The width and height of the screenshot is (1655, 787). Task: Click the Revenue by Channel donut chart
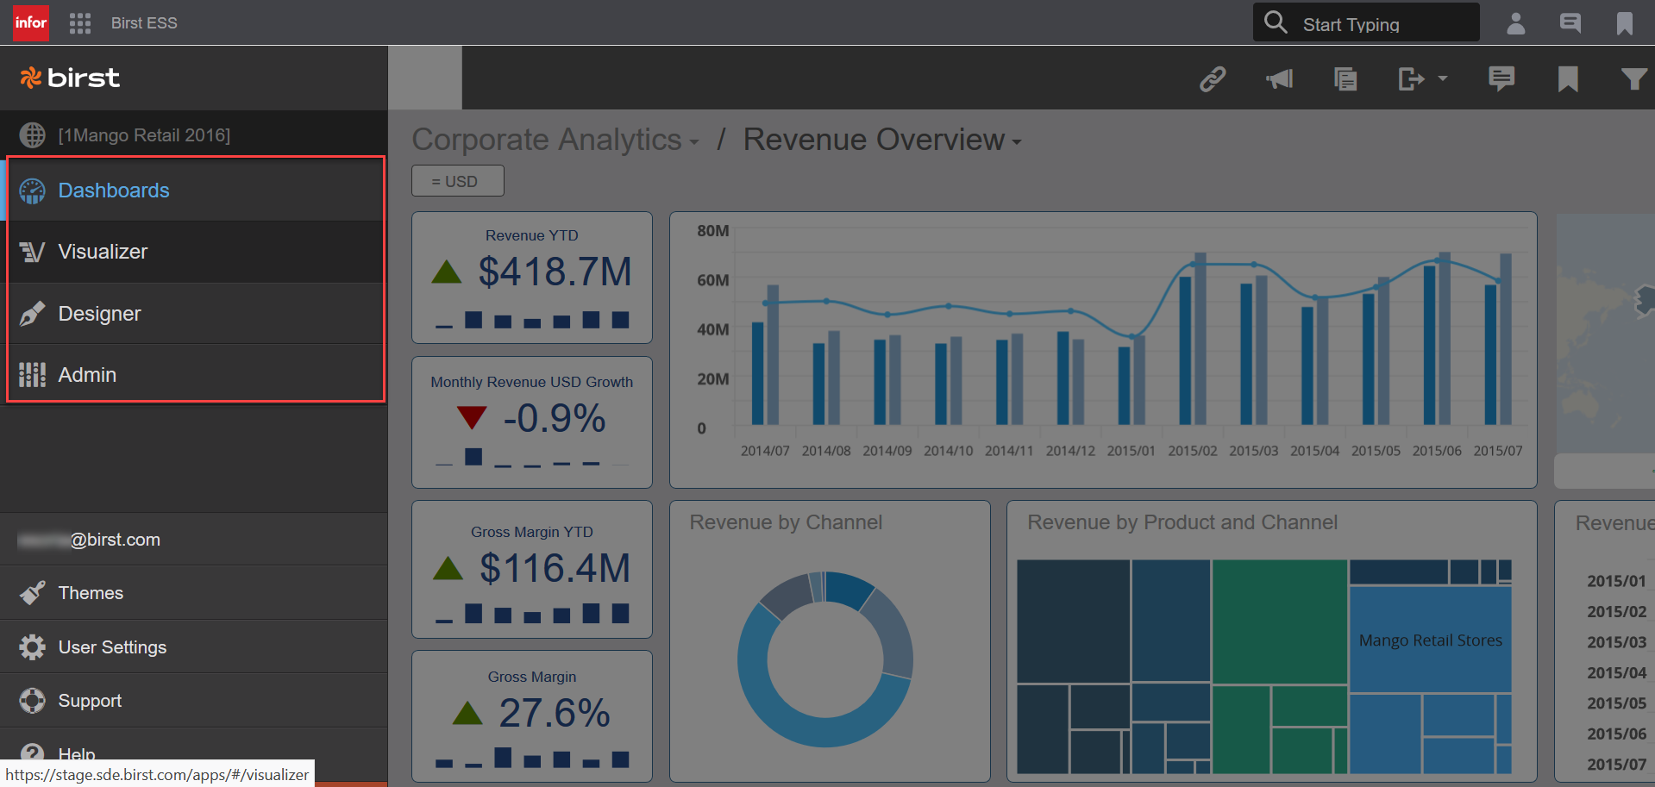click(824, 659)
